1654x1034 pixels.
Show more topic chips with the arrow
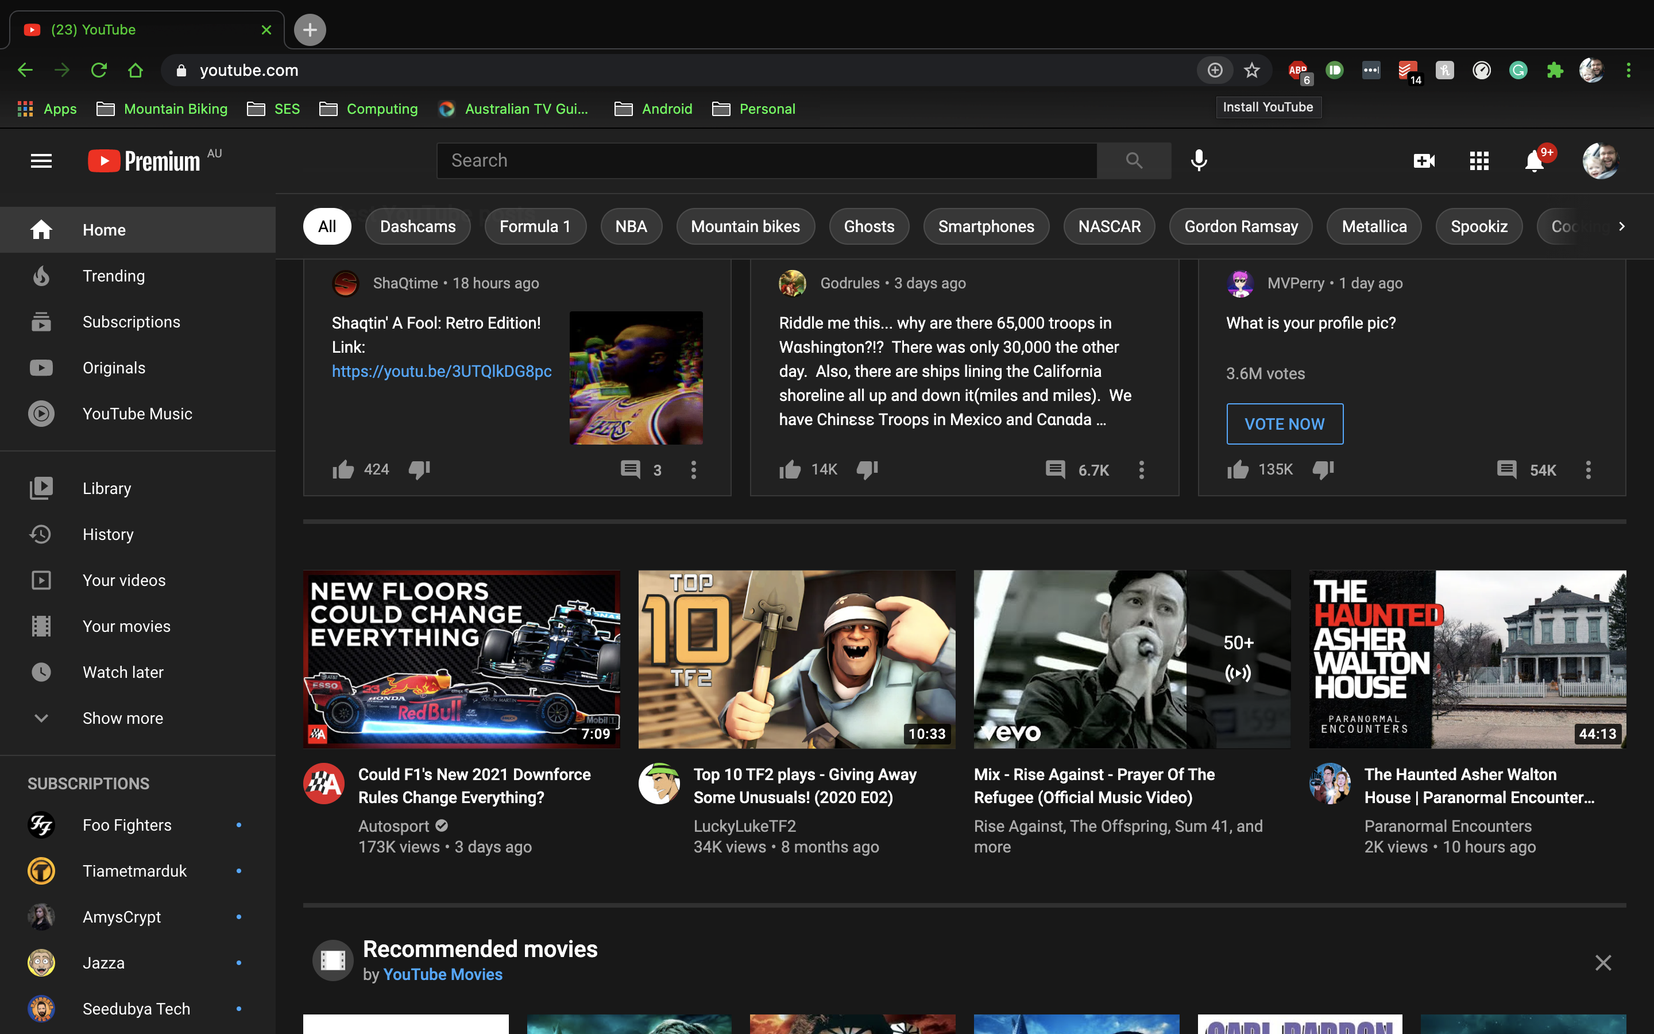click(x=1622, y=226)
